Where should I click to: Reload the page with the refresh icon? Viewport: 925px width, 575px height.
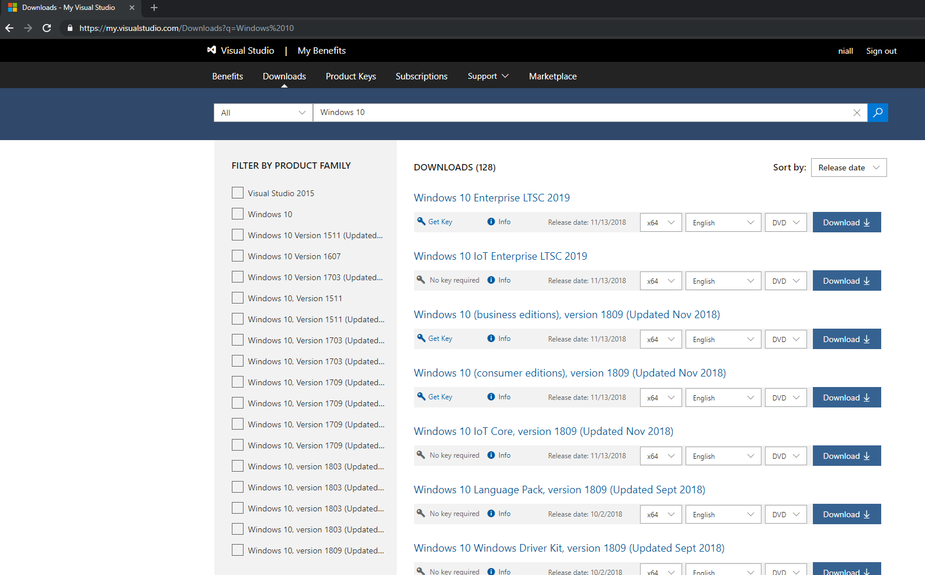(47, 28)
